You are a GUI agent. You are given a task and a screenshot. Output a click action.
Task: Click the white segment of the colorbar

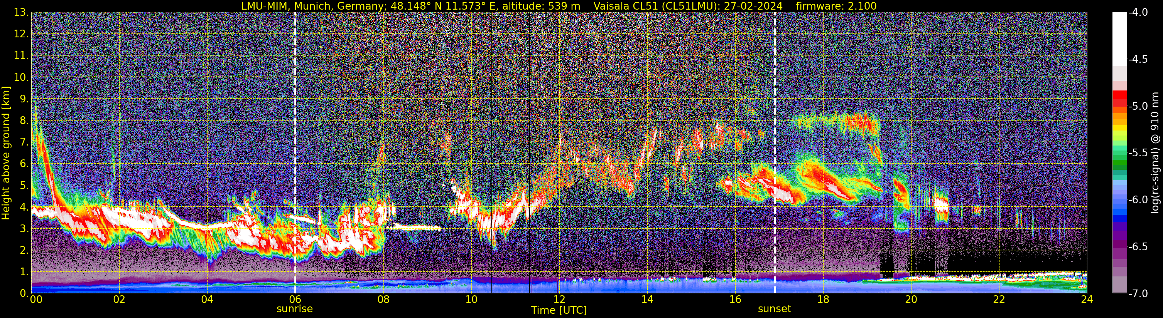1120,39
